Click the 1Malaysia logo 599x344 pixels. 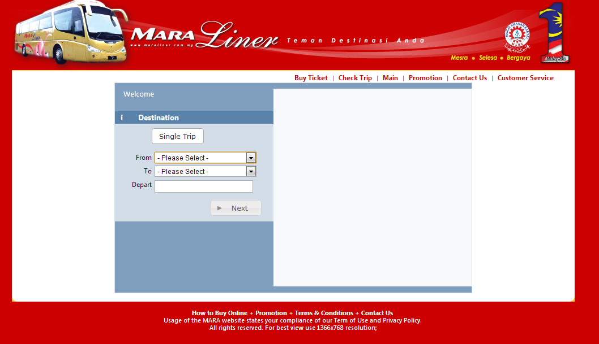point(554,33)
